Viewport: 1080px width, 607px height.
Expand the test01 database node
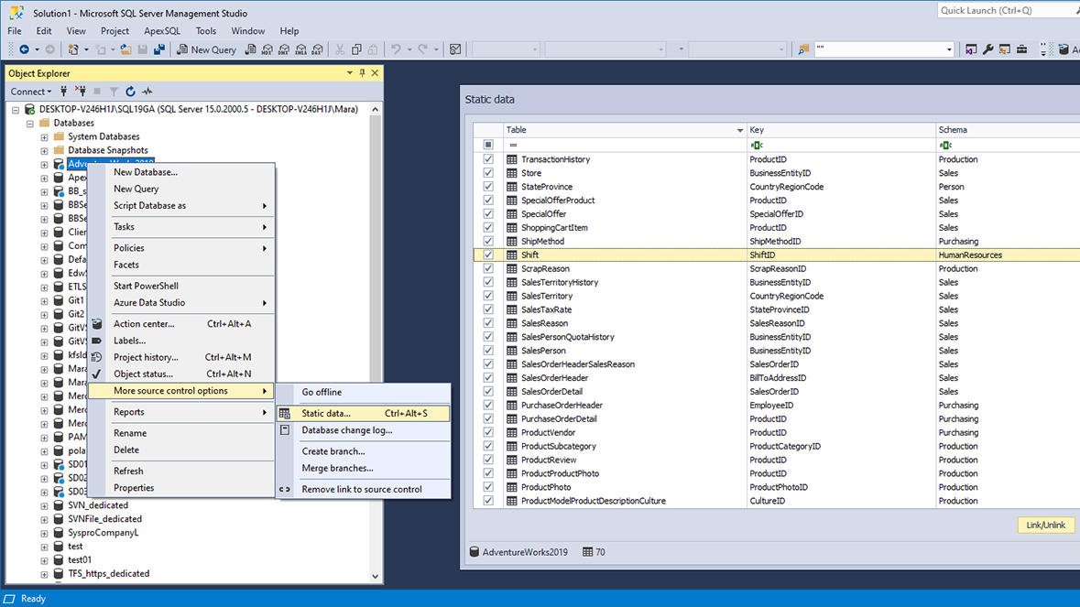tap(44, 560)
